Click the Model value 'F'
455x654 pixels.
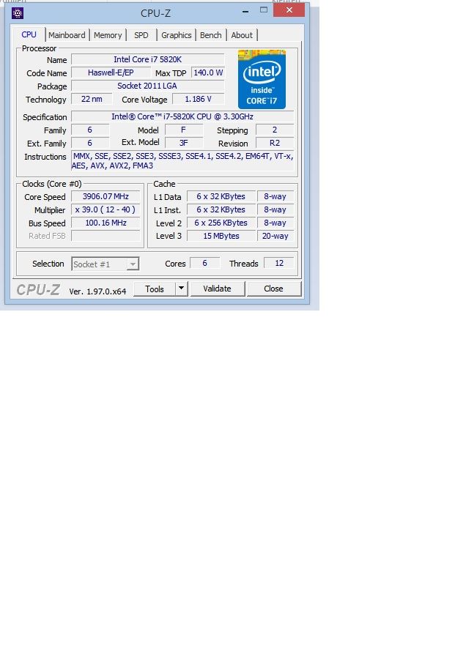point(183,130)
